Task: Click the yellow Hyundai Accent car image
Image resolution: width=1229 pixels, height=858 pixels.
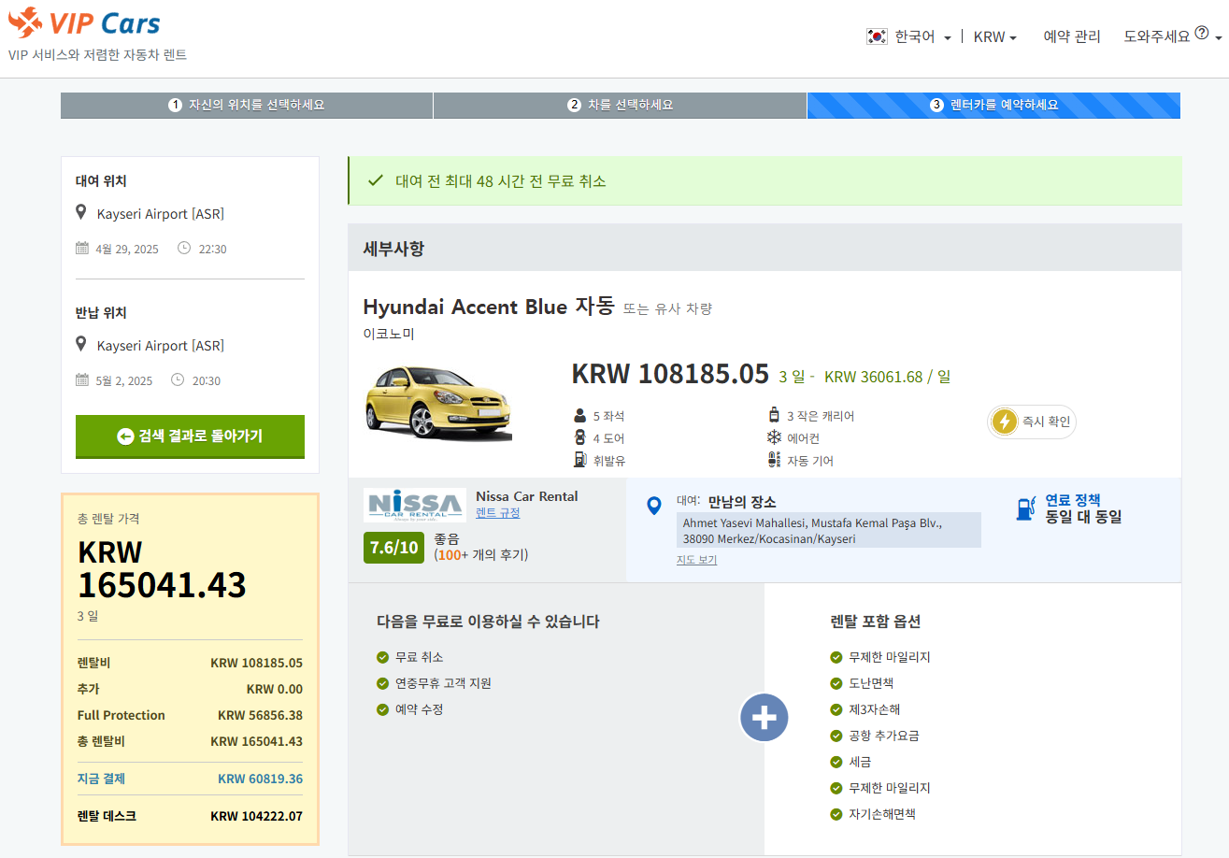Action: coord(438,402)
